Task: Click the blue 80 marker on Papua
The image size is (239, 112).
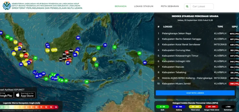Action: (x=145, y=63)
